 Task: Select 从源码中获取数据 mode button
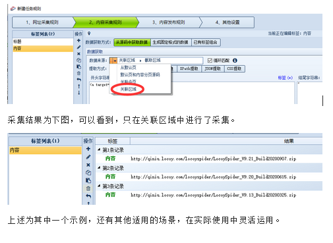(x=132, y=42)
